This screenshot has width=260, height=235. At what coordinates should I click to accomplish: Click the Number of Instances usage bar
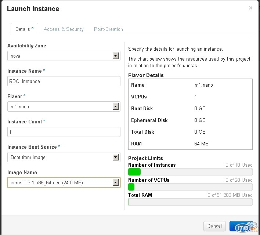[x=190, y=172]
